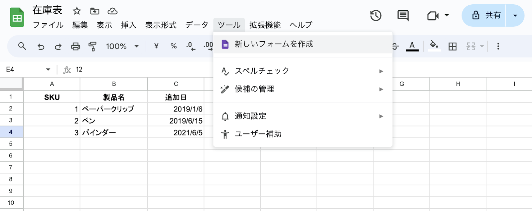Select the paint format roller icon

tap(92, 46)
